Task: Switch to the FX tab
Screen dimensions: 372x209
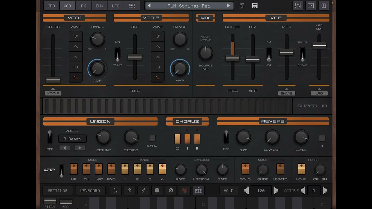Action: coord(83,6)
